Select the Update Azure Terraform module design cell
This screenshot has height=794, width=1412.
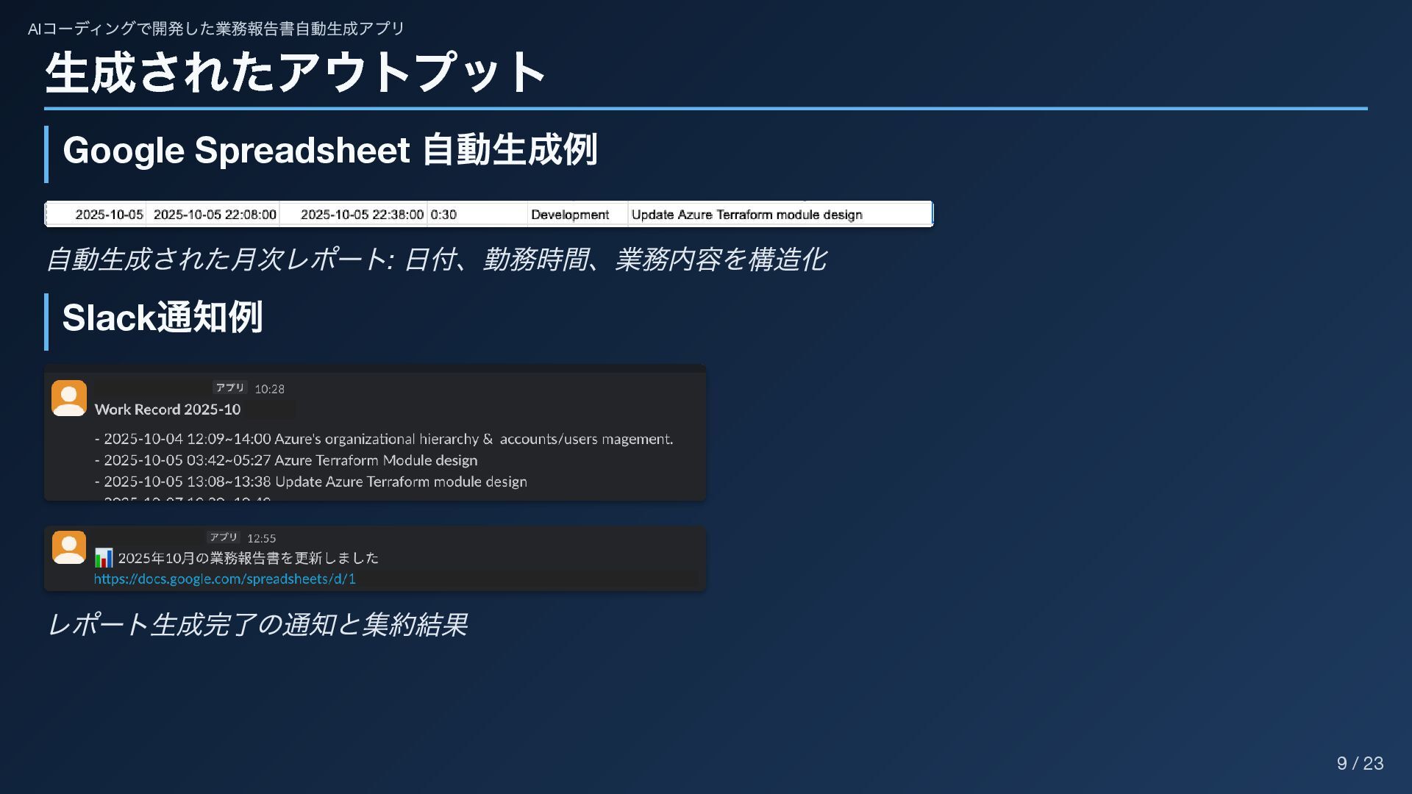746,215
